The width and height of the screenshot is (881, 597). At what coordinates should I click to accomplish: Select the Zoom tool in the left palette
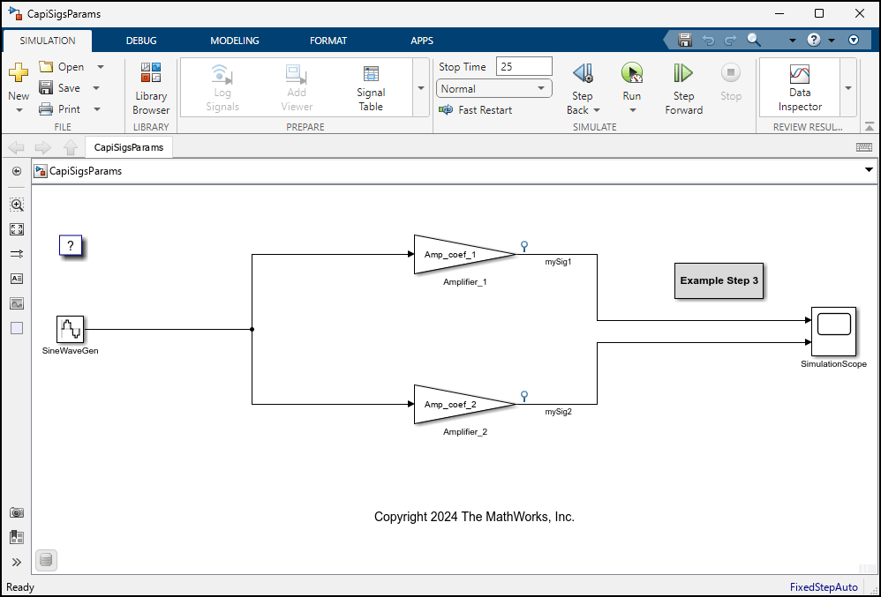tap(17, 205)
